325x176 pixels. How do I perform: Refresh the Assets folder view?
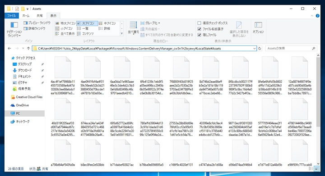coord(260,49)
